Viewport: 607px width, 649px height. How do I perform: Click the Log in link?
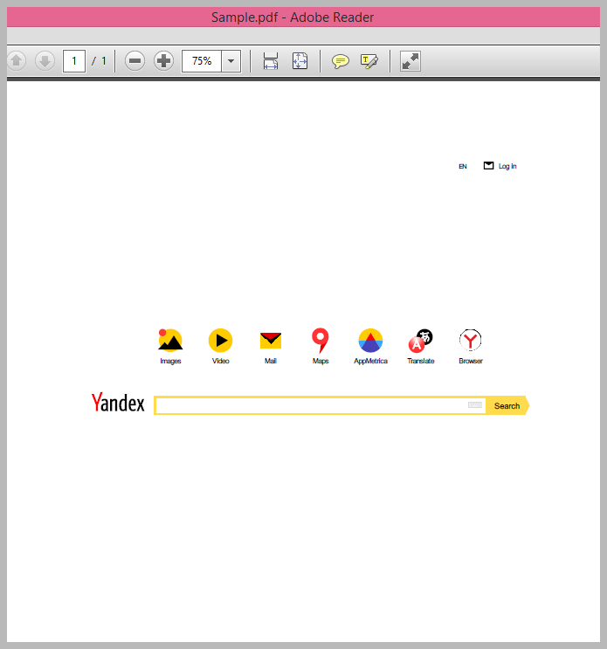point(507,166)
